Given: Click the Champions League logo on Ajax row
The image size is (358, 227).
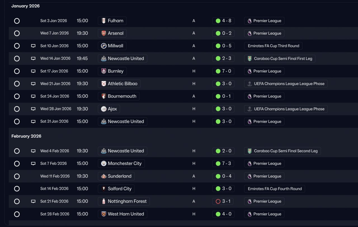Looking at the screenshot, I should [249, 109].
